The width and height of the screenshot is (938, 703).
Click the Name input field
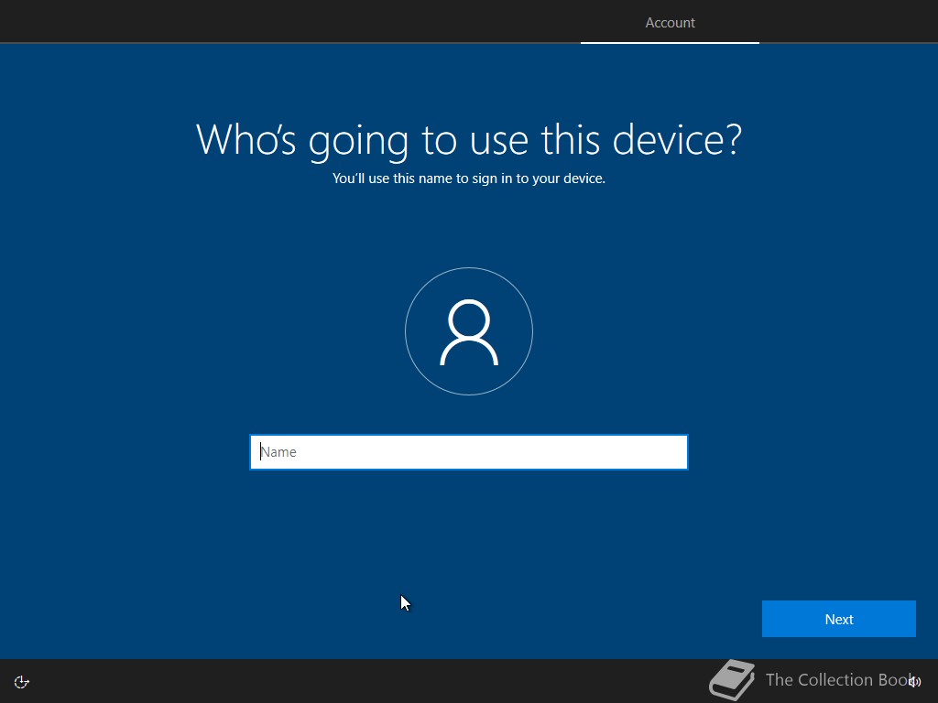pyautogui.click(x=468, y=452)
